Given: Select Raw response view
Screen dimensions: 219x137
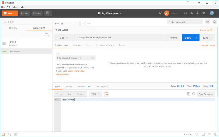Looking at the screenshot, I should pos(70,94).
